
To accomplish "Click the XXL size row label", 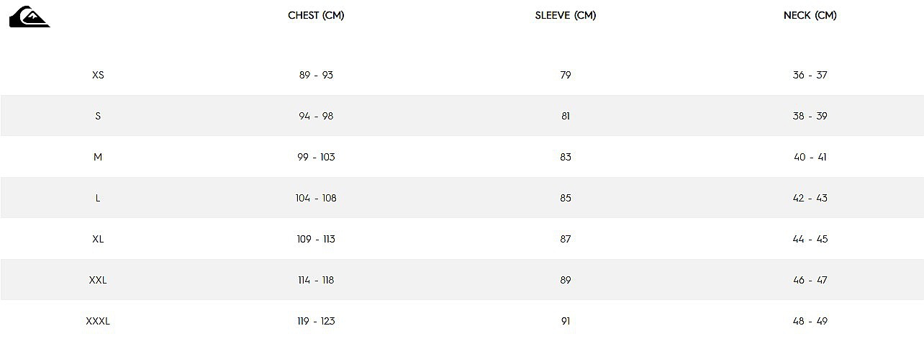I will pos(98,280).
